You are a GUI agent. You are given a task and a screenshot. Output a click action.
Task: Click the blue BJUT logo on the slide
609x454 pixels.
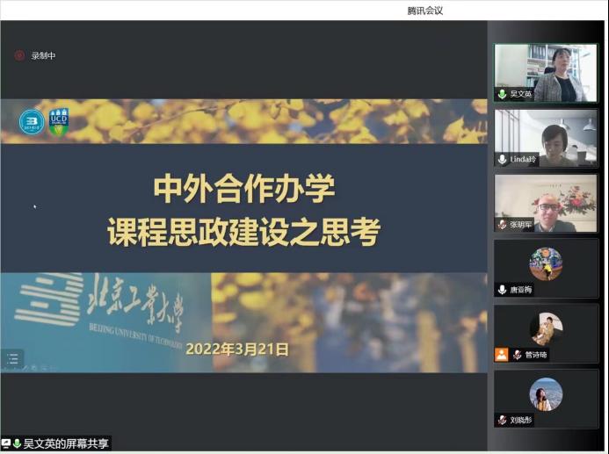[x=32, y=122]
